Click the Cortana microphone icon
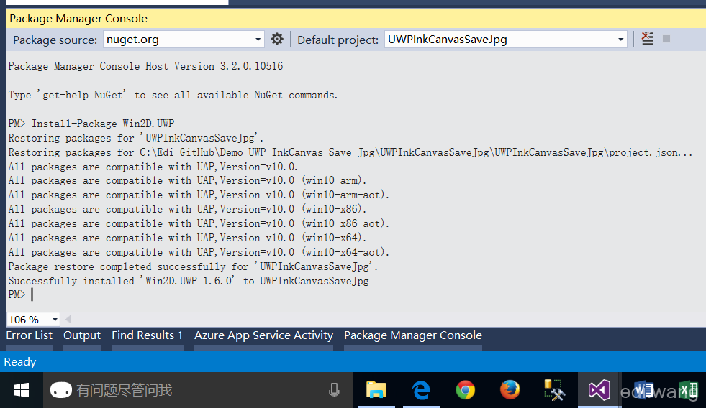 334,390
